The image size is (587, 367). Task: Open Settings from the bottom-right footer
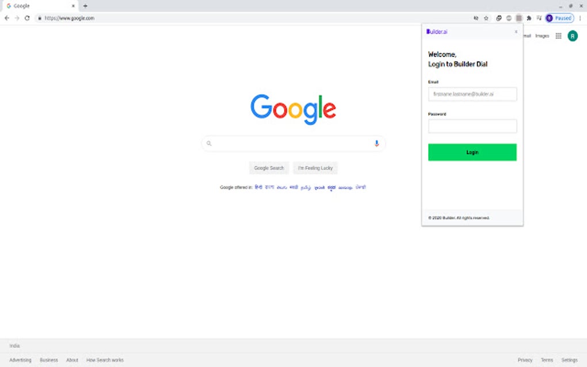point(569,360)
